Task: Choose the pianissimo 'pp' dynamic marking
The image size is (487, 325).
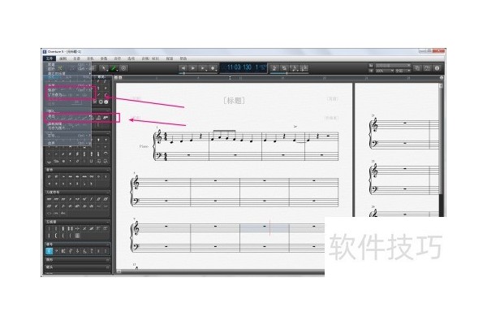Action: click(x=63, y=199)
